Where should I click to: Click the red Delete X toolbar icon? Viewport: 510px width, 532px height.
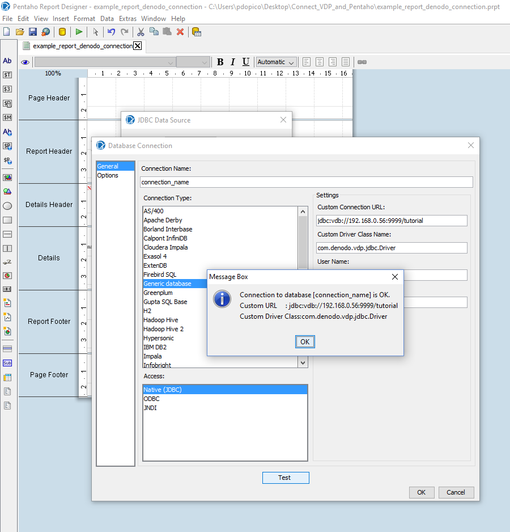[180, 32]
